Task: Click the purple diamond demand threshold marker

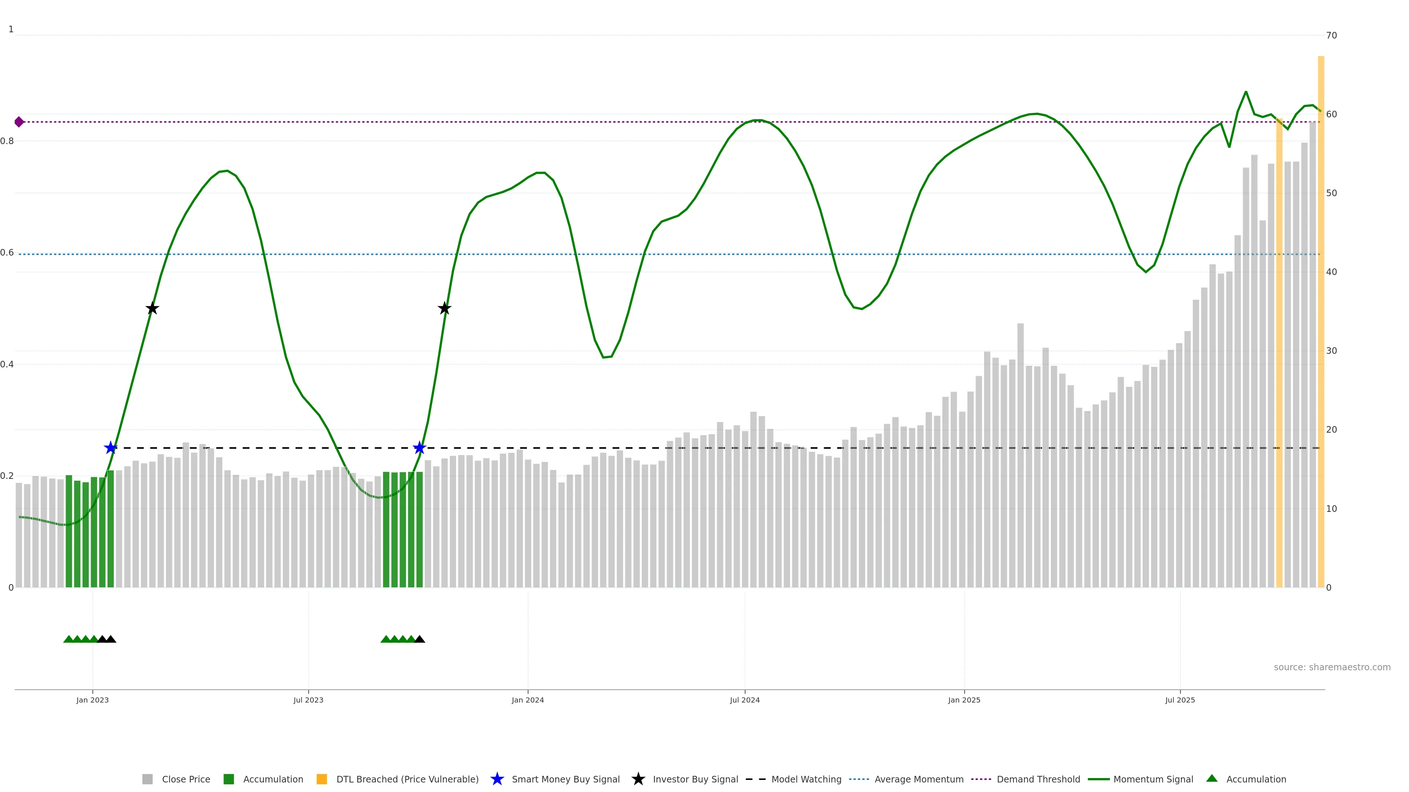Action: [x=19, y=122]
